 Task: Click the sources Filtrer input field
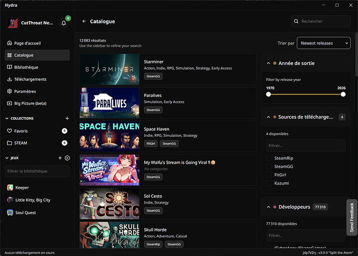306,146
